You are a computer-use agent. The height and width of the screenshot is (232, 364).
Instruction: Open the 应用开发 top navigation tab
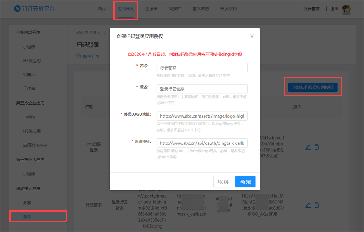(126, 9)
